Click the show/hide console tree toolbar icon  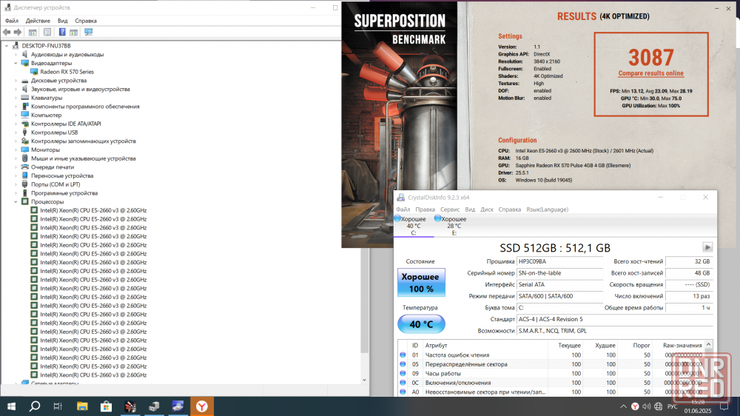(x=33, y=32)
